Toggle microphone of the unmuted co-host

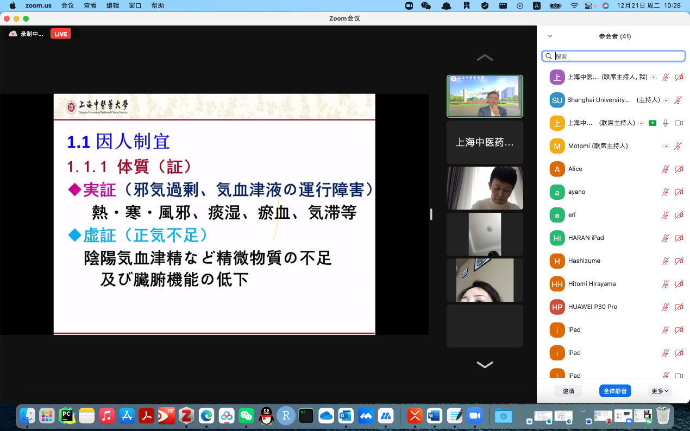click(665, 123)
